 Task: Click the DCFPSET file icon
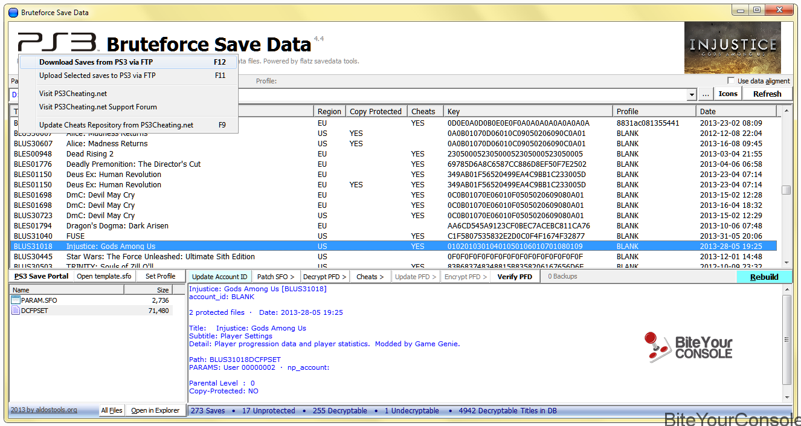coord(16,311)
